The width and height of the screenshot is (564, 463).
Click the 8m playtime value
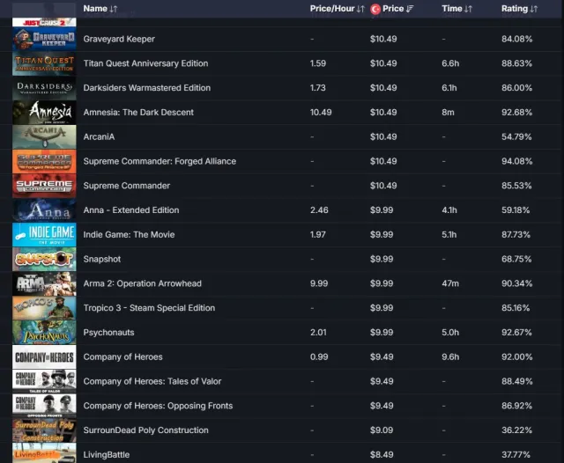pos(448,112)
